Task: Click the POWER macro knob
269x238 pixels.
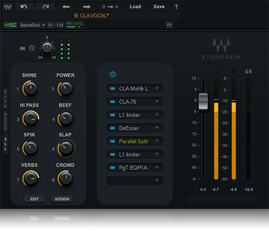Action: click(66, 89)
